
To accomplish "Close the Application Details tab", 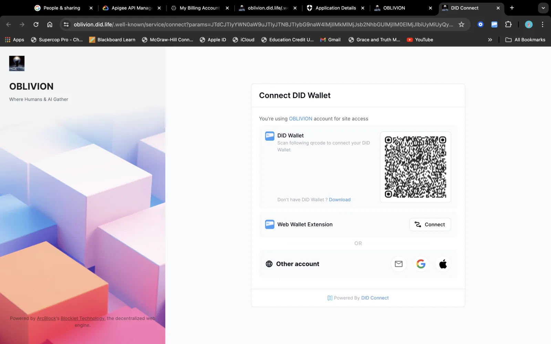I will tap(363, 8).
